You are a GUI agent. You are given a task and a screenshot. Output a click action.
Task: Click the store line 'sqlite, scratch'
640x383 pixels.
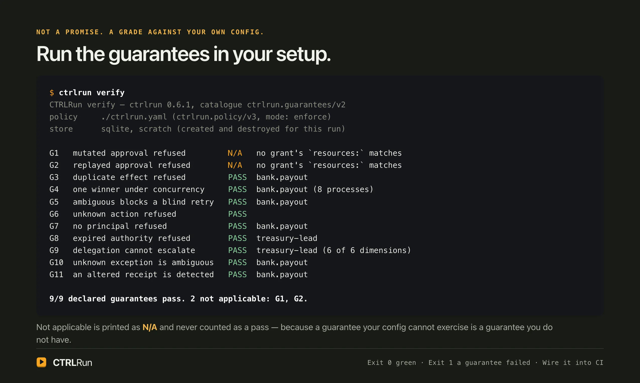point(197,129)
